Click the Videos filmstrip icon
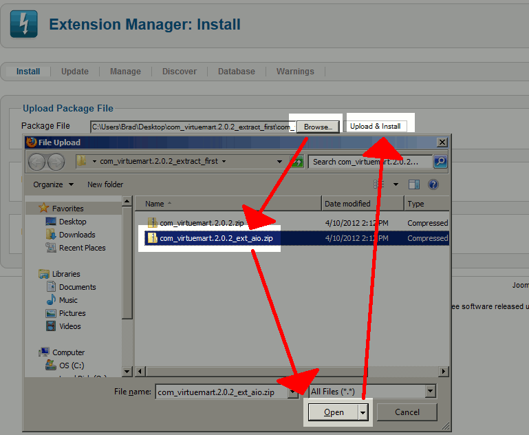Screen dimensions: 529x435 (51, 326)
